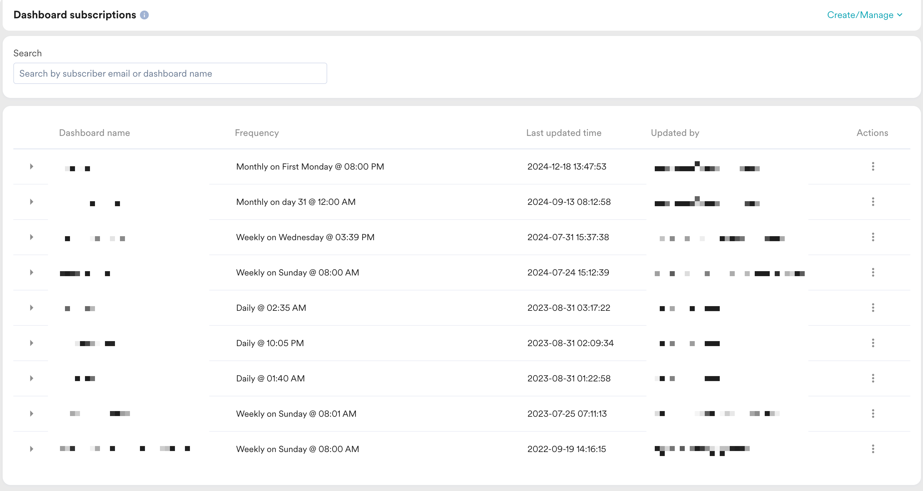923x491 pixels.
Task: Open the Create/Manage dropdown
Action: point(864,15)
